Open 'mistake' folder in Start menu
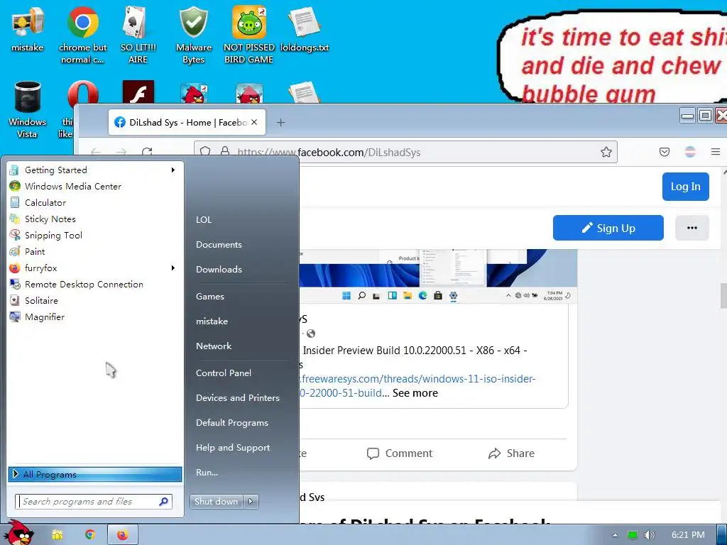727x545 pixels. coord(212,321)
